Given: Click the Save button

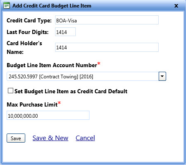Looking at the screenshot, I should point(16,138).
